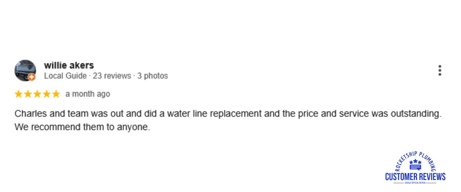Open the reviewer's 23 reviews
461x192 pixels.
(x=112, y=76)
